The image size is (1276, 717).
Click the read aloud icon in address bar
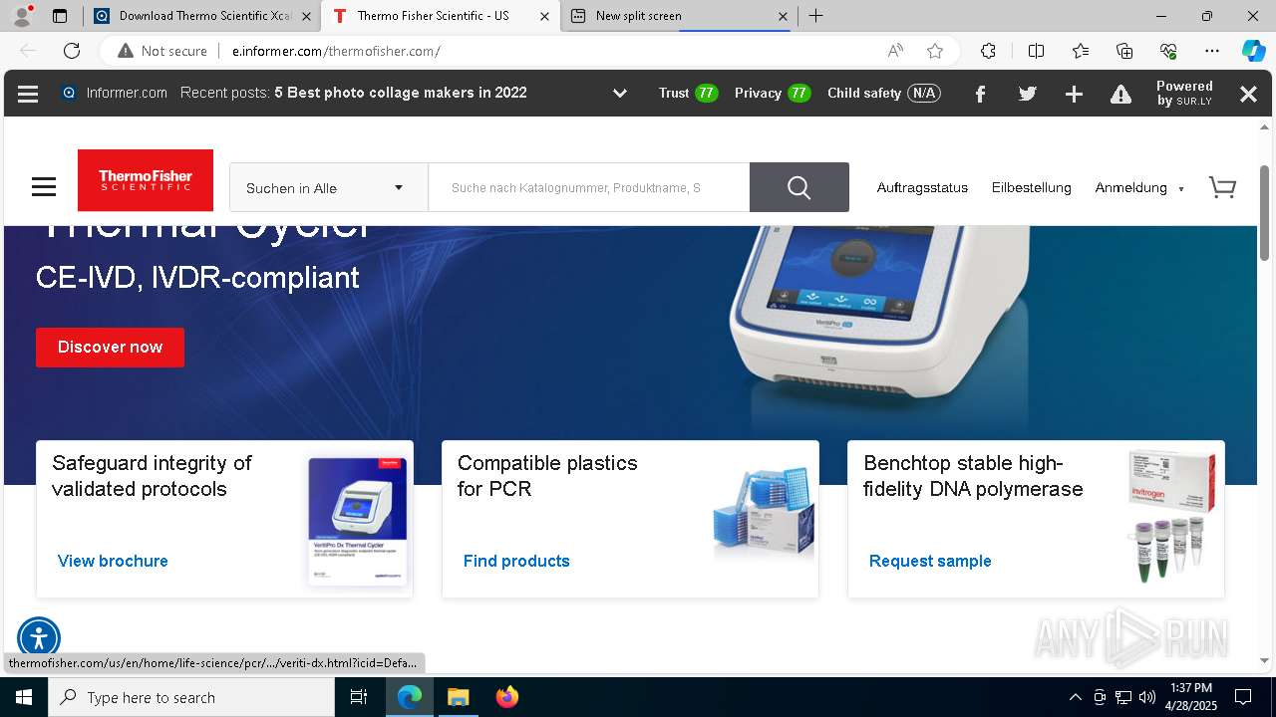coord(895,51)
